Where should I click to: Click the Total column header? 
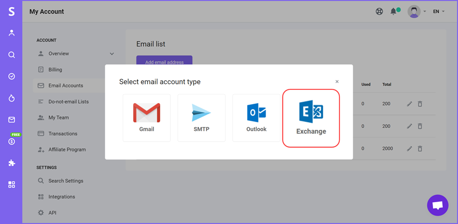click(387, 84)
